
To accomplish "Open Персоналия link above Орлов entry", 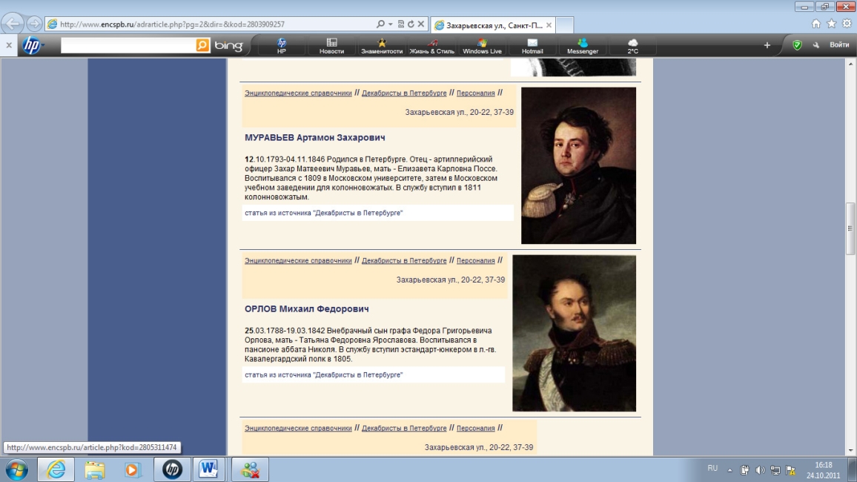I will point(475,261).
